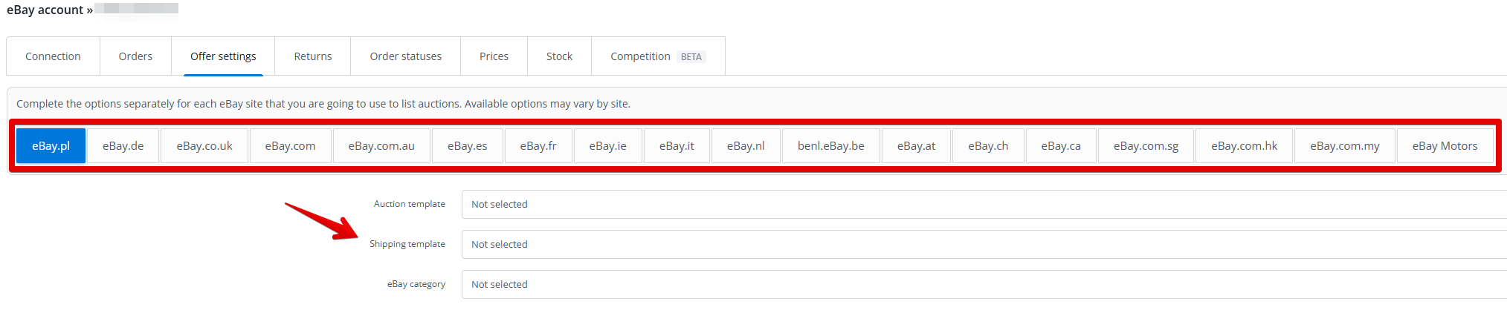Select the eBay.pl site button
The image size is (1507, 310).
click(x=51, y=146)
